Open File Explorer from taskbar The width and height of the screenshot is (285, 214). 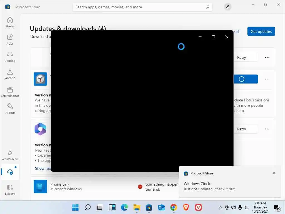coord(137,207)
